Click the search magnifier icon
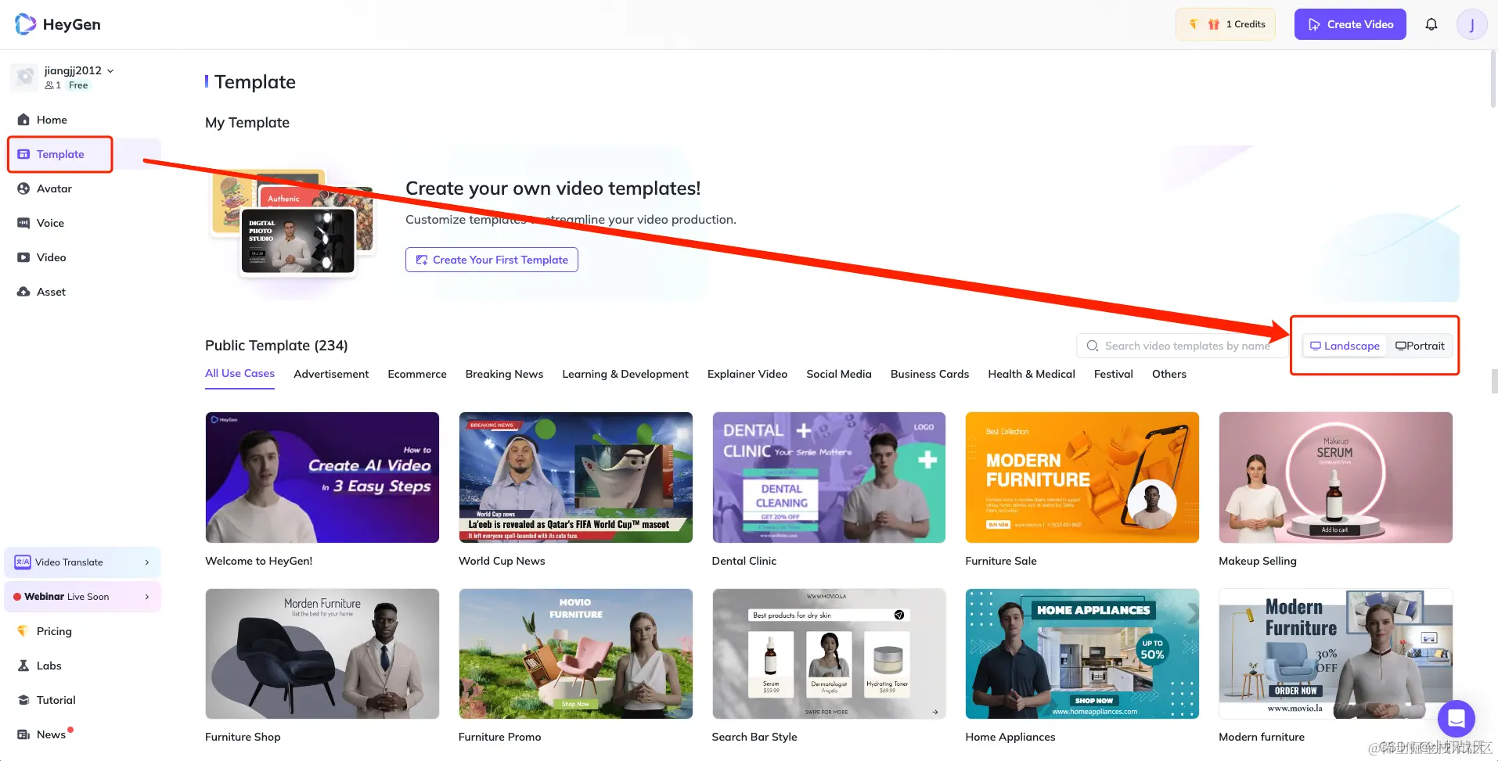Viewport: 1498px width, 761px height. [x=1093, y=346]
